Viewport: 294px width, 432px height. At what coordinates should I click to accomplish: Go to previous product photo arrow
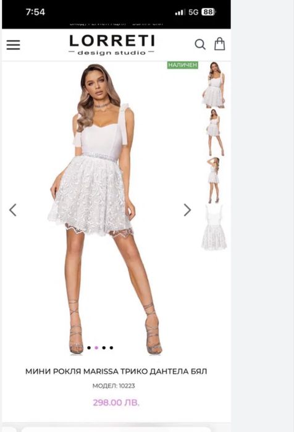[x=13, y=210]
